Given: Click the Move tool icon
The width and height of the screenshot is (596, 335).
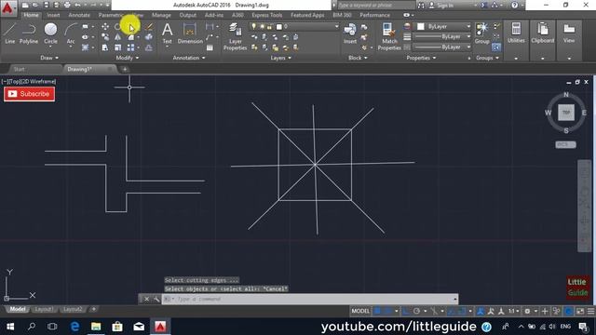Looking at the screenshot, I should pos(105,27).
